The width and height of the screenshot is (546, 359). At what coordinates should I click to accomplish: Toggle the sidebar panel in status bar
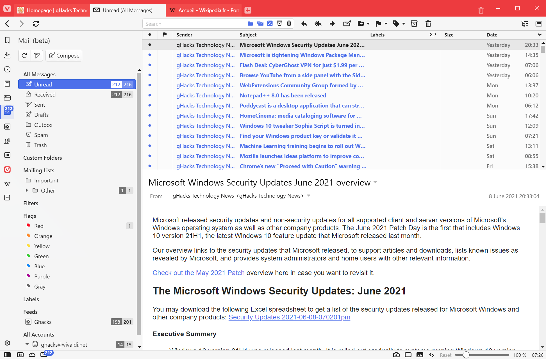8,355
